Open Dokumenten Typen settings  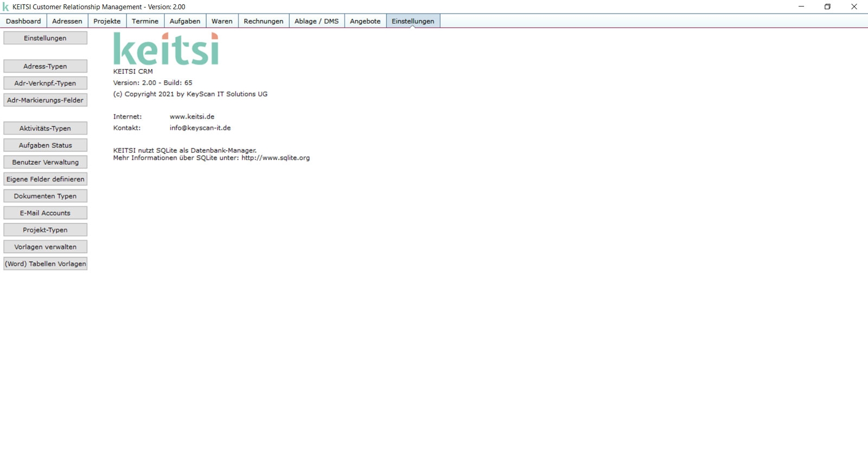pyautogui.click(x=45, y=196)
